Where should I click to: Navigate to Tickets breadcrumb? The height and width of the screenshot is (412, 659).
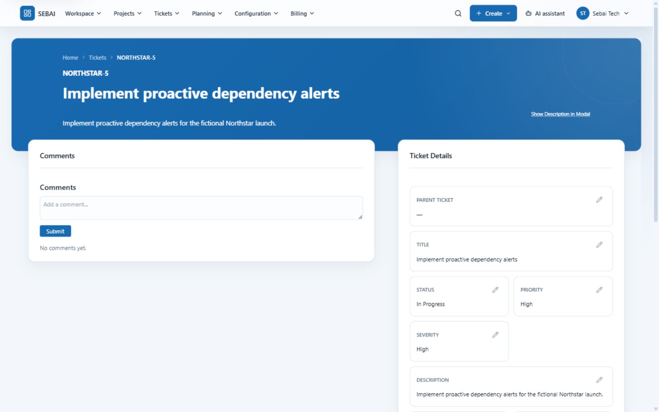[x=97, y=57]
